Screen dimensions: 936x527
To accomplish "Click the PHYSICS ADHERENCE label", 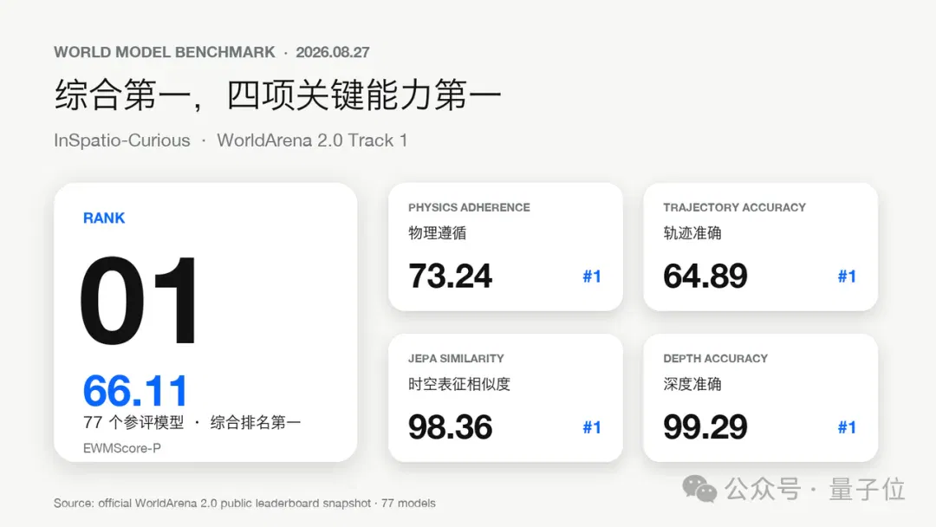I will (x=469, y=208).
